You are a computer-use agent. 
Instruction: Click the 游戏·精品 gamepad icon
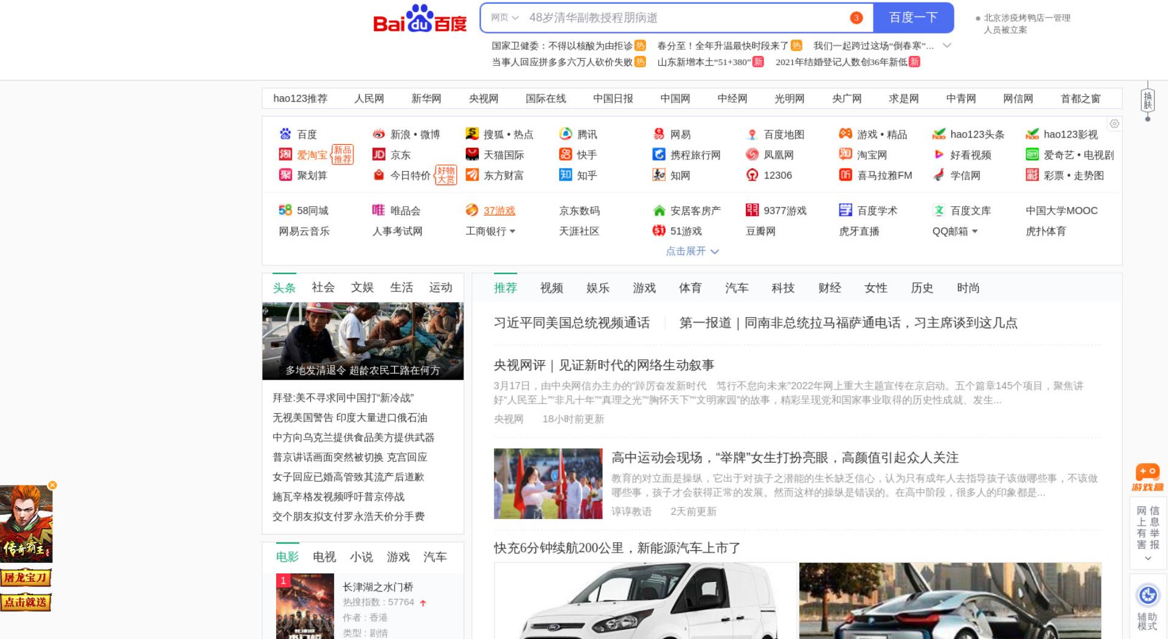click(x=846, y=134)
